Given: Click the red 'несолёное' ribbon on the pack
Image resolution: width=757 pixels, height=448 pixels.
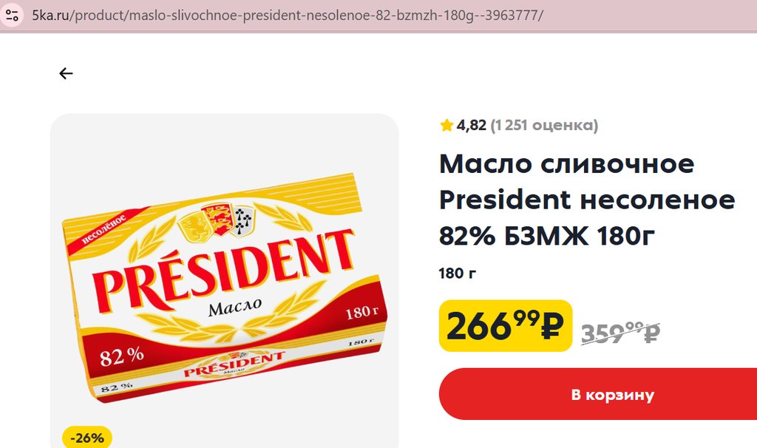Looking at the screenshot, I should [x=97, y=232].
